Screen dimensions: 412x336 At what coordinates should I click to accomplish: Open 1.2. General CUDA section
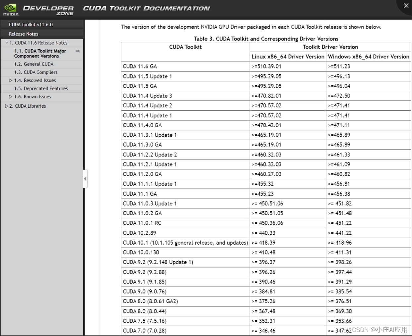[x=34, y=64]
